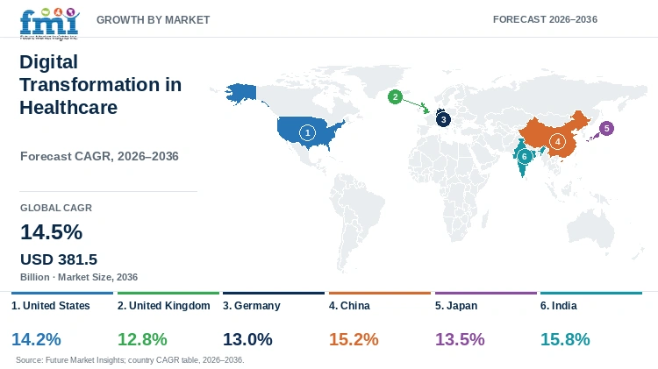Image resolution: width=658 pixels, height=369 pixels.
Task: Click the 13.5% Japan value
Action: tap(460, 339)
